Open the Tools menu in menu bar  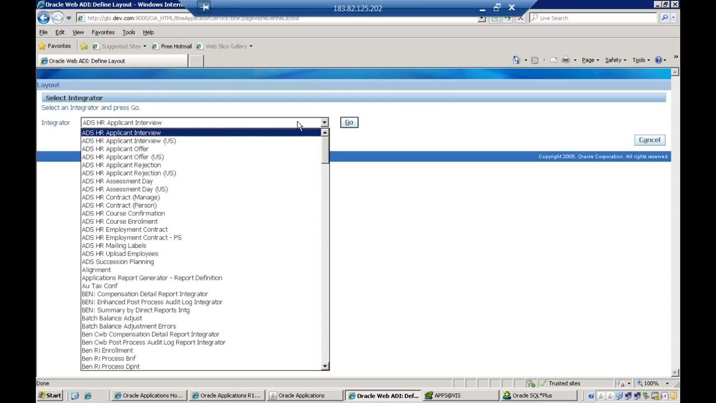click(x=129, y=32)
